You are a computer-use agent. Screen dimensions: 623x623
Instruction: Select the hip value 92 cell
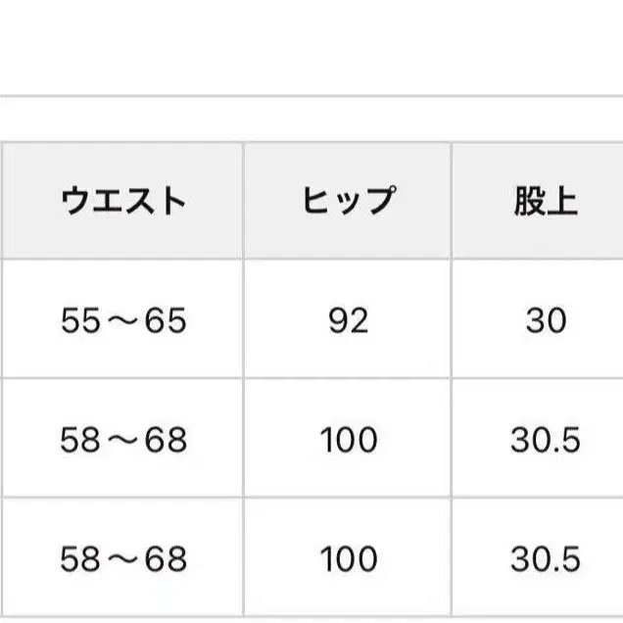pos(348,320)
